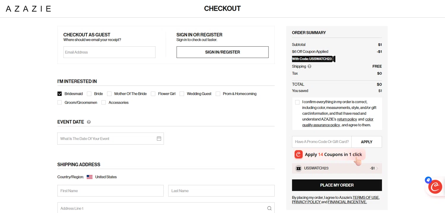Tick the order confirmation checkbox
This screenshot has height=213, width=445.
[297, 102]
